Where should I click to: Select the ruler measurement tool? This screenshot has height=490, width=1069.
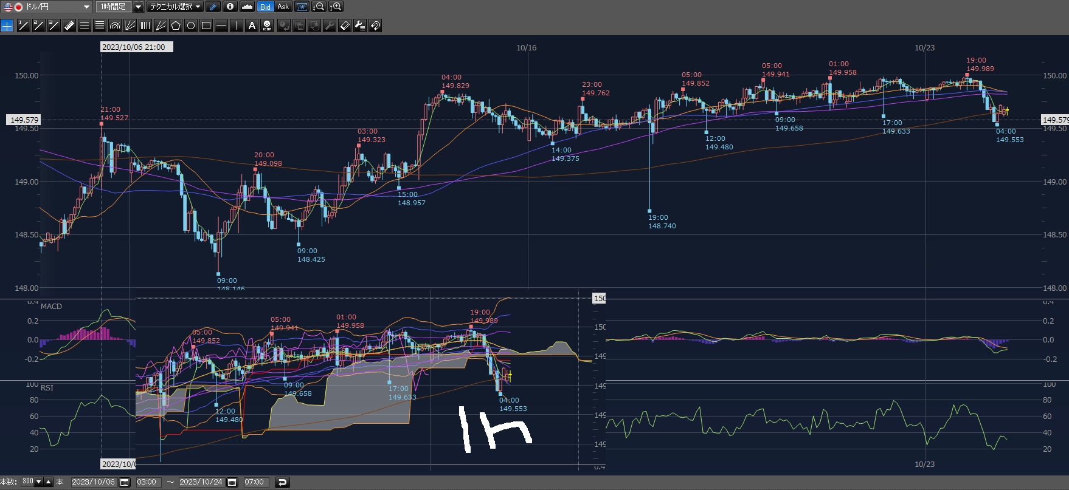pyautogui.click(x=69, y=26)
